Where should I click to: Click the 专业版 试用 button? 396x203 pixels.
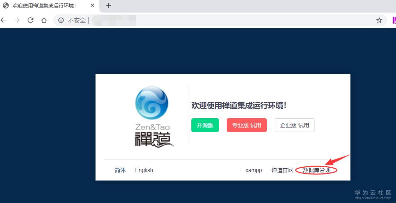(x=246, y=125)
